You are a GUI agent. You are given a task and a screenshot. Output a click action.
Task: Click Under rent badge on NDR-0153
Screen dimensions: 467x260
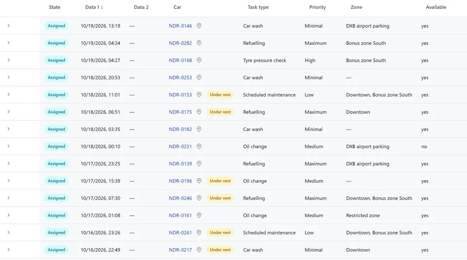click(220, 95)
